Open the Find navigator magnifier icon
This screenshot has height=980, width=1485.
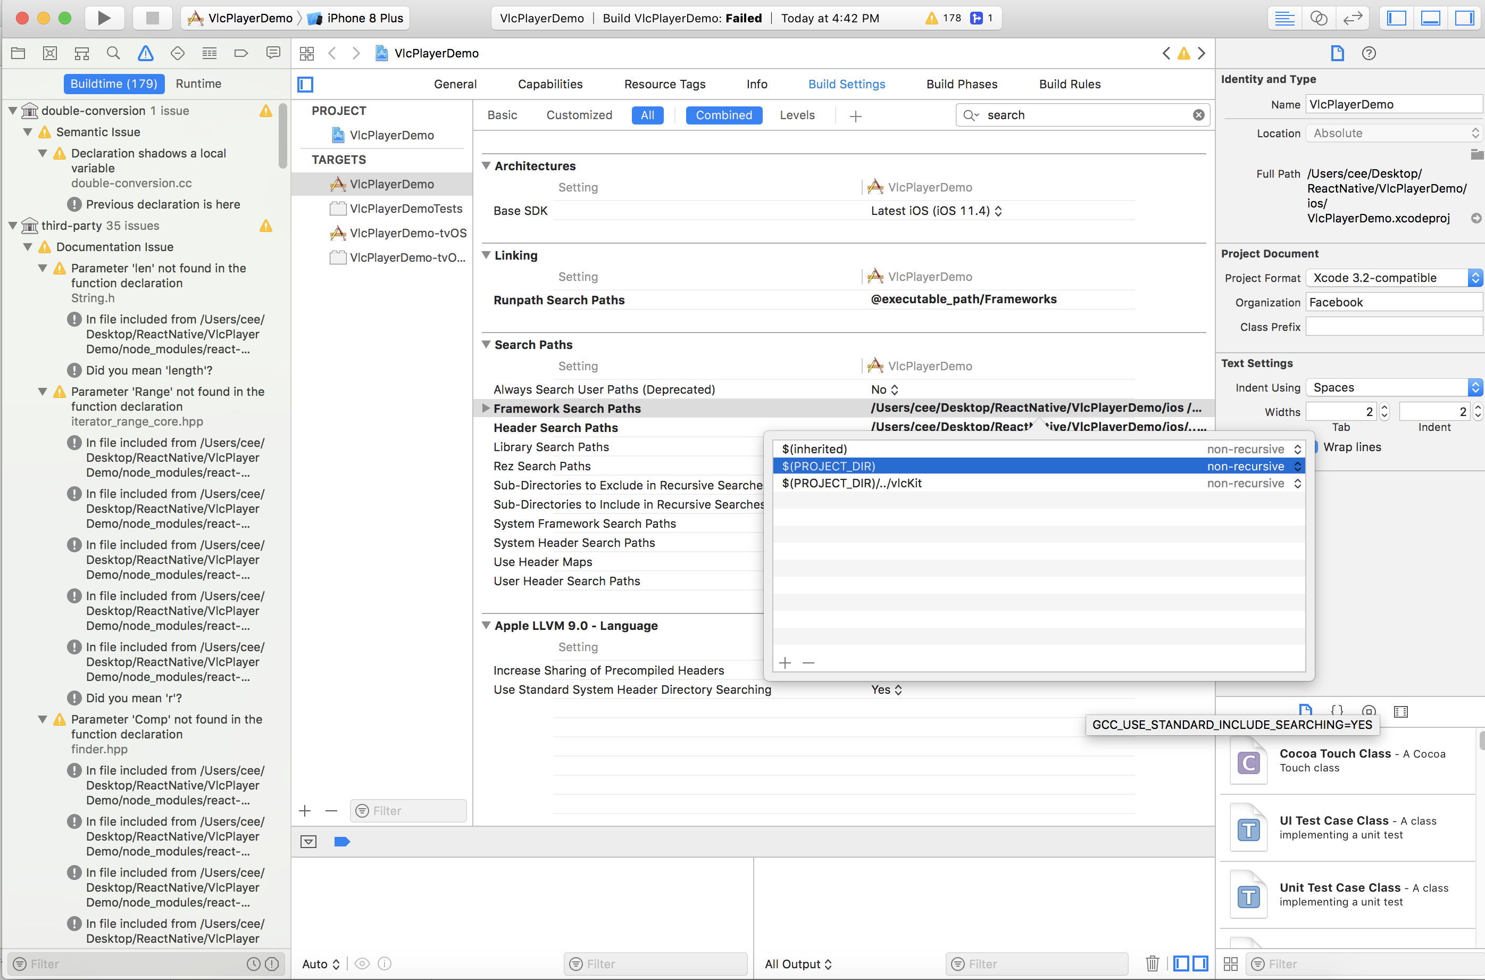(x=113, y=53)
